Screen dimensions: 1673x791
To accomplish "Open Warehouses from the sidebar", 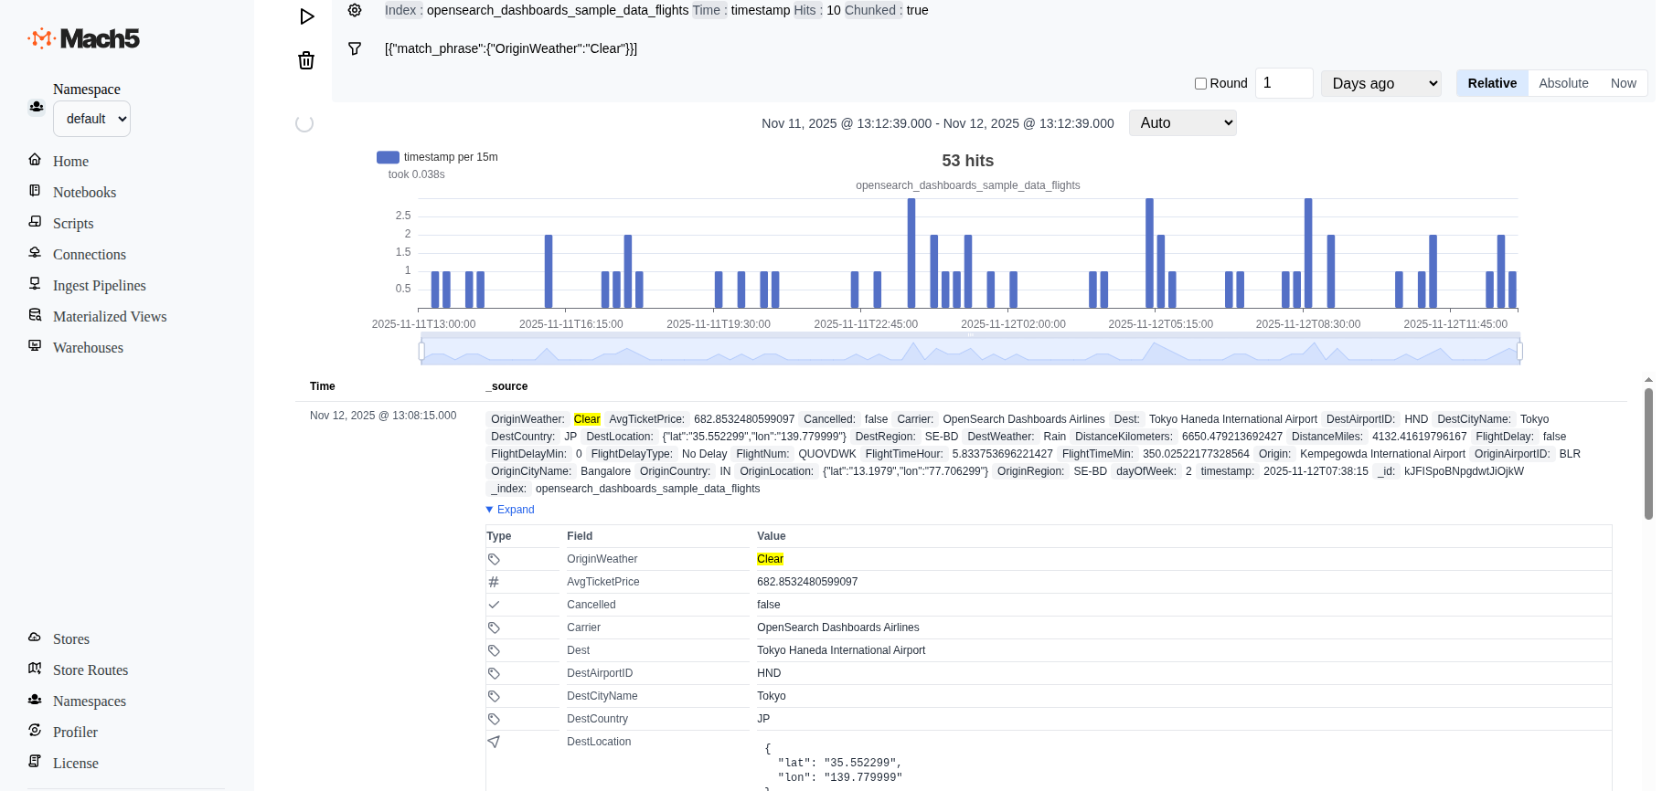I will coord(88,347).
